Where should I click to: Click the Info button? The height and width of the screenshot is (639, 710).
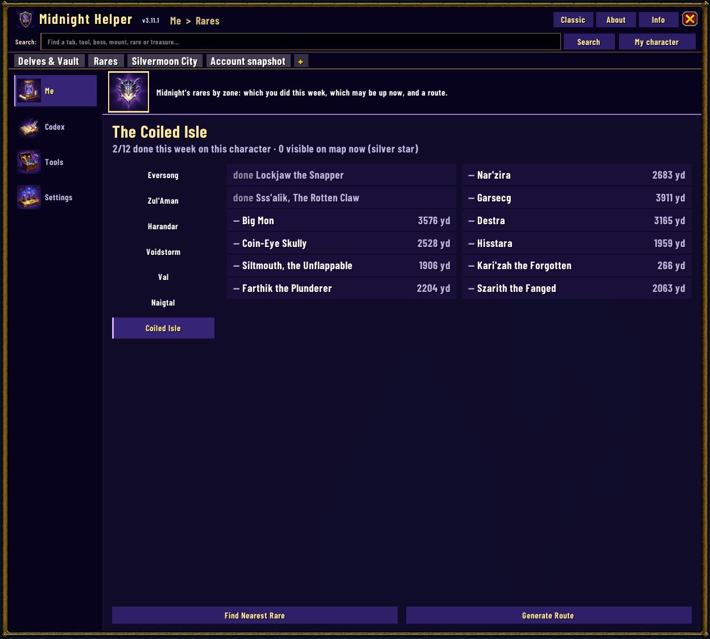[658, 20]
